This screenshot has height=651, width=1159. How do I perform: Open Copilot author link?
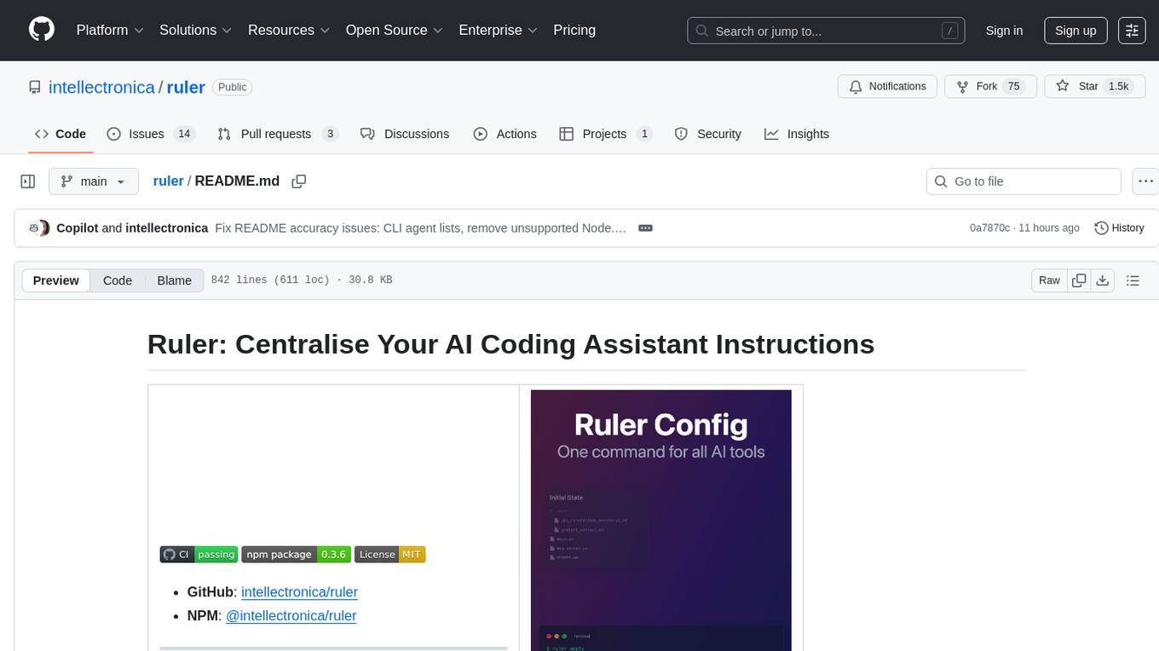point(77,228)
